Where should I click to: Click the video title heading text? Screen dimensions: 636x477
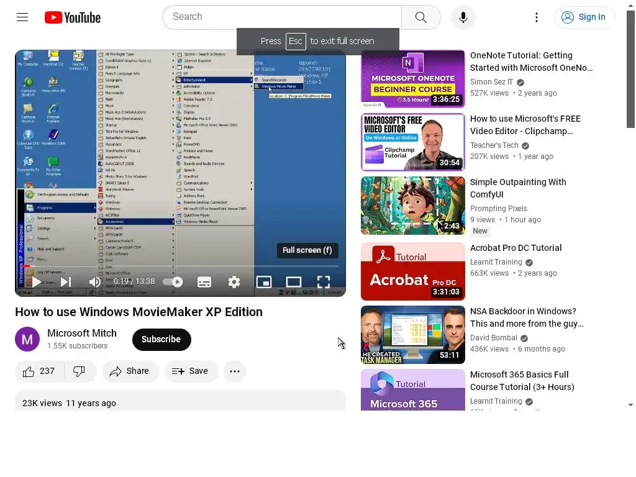point(139,312)
